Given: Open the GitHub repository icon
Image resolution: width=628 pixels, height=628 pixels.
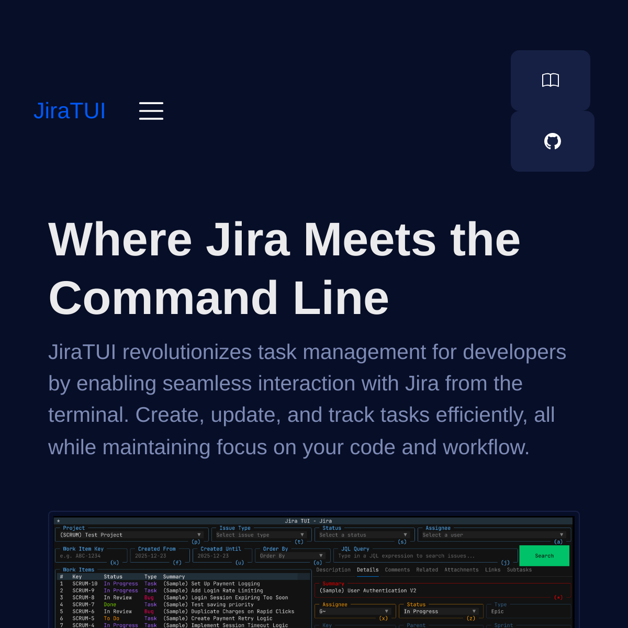Looking at the screenshot, I should click(552, 141).
